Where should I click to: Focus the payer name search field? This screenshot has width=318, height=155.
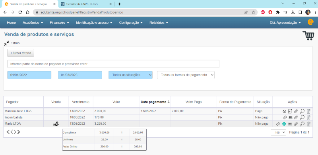(x=113, y=64)
